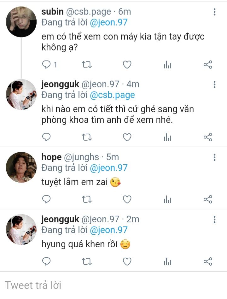Like hope's tweet 'tuyệt lắm em zai'
Viewport: 227px width, 299px height.
(x=127, y=199)
